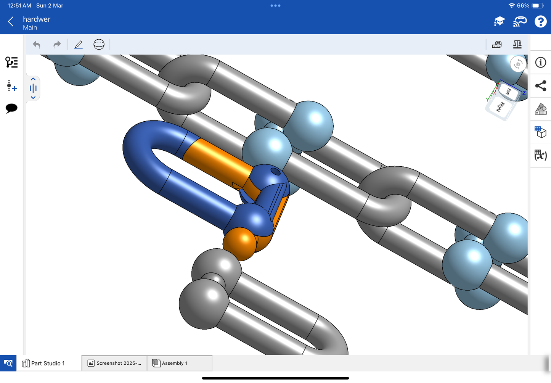Open the Share document option

(540, 86)
